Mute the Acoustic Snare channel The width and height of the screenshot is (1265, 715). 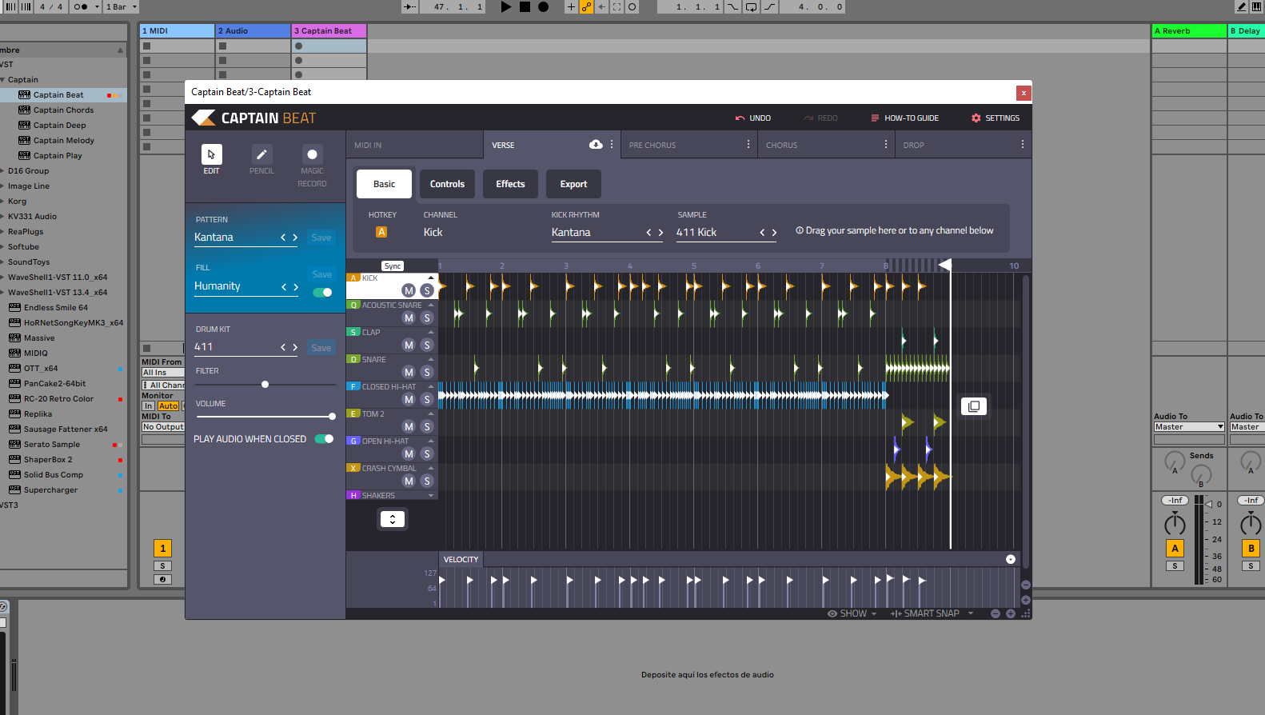(x=409, y=318)
